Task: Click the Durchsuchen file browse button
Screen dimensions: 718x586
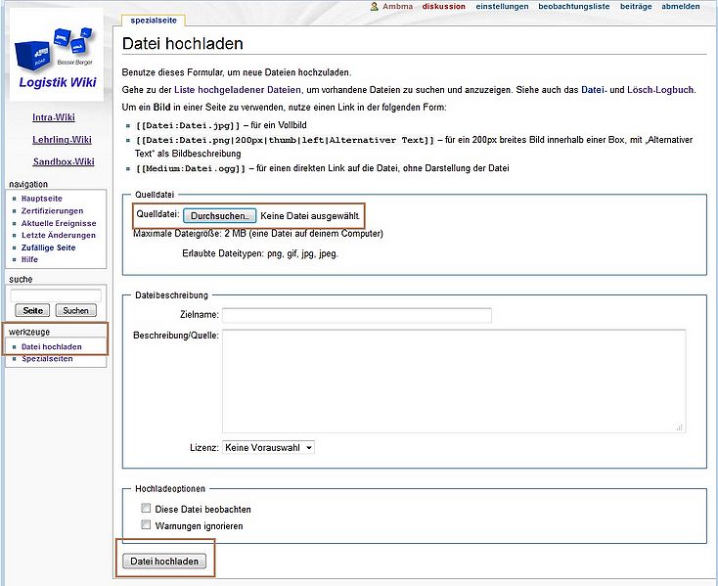Action: pos(219,216)
